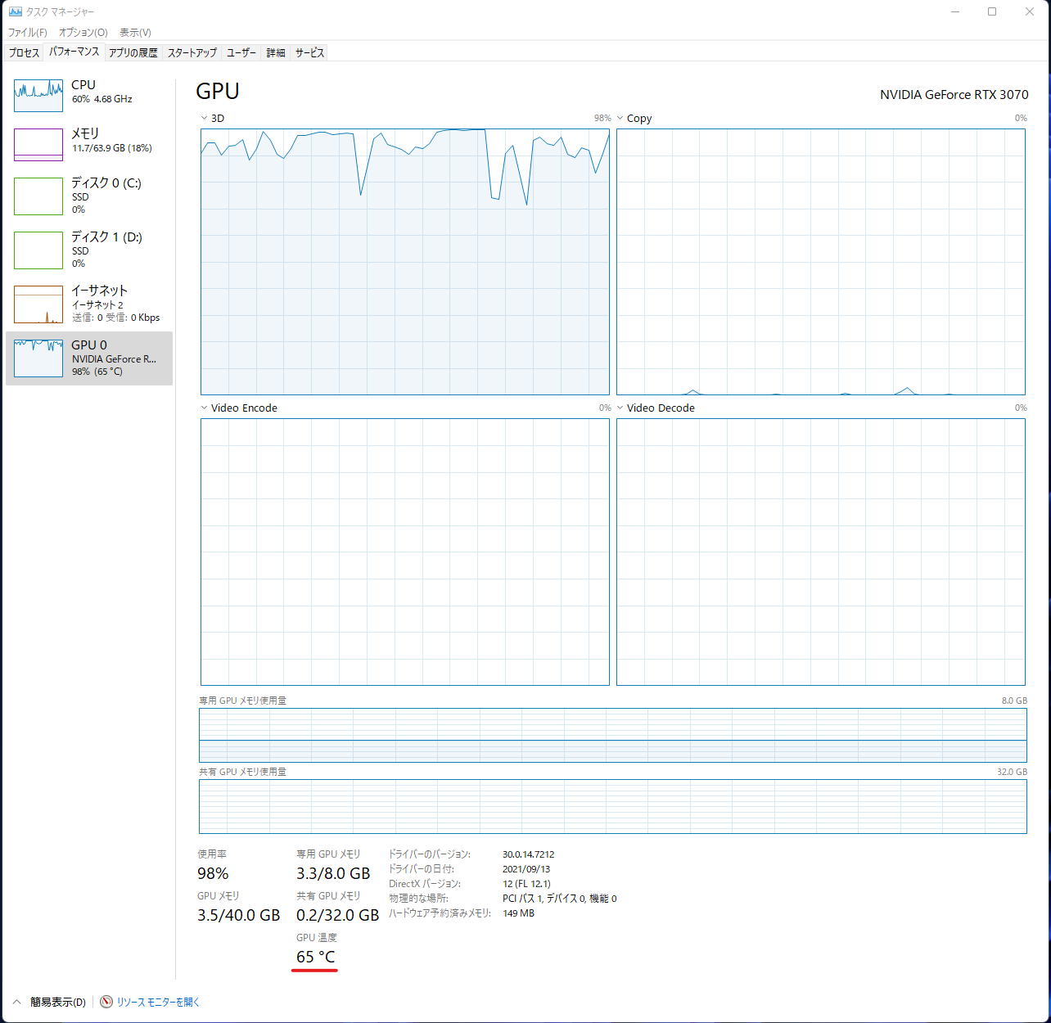Screen dimensions: 1051x1023
Task: Click the Video Encode usage graph
Action: (405, 552)
